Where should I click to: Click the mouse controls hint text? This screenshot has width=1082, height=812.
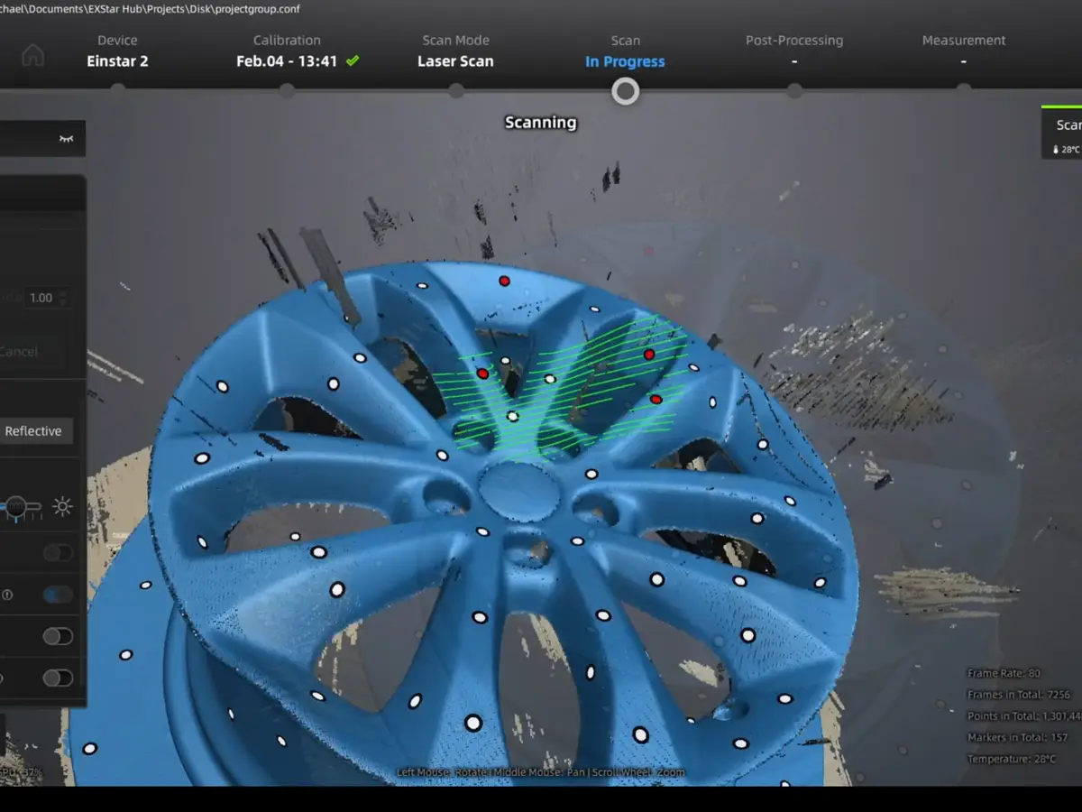pos(540,772)
